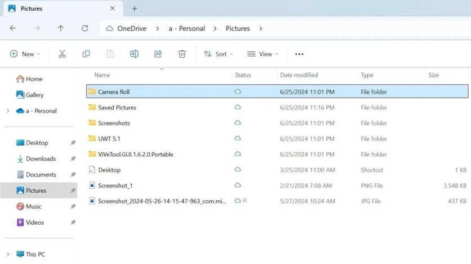Sort by the Name column header

click(102, 75)
